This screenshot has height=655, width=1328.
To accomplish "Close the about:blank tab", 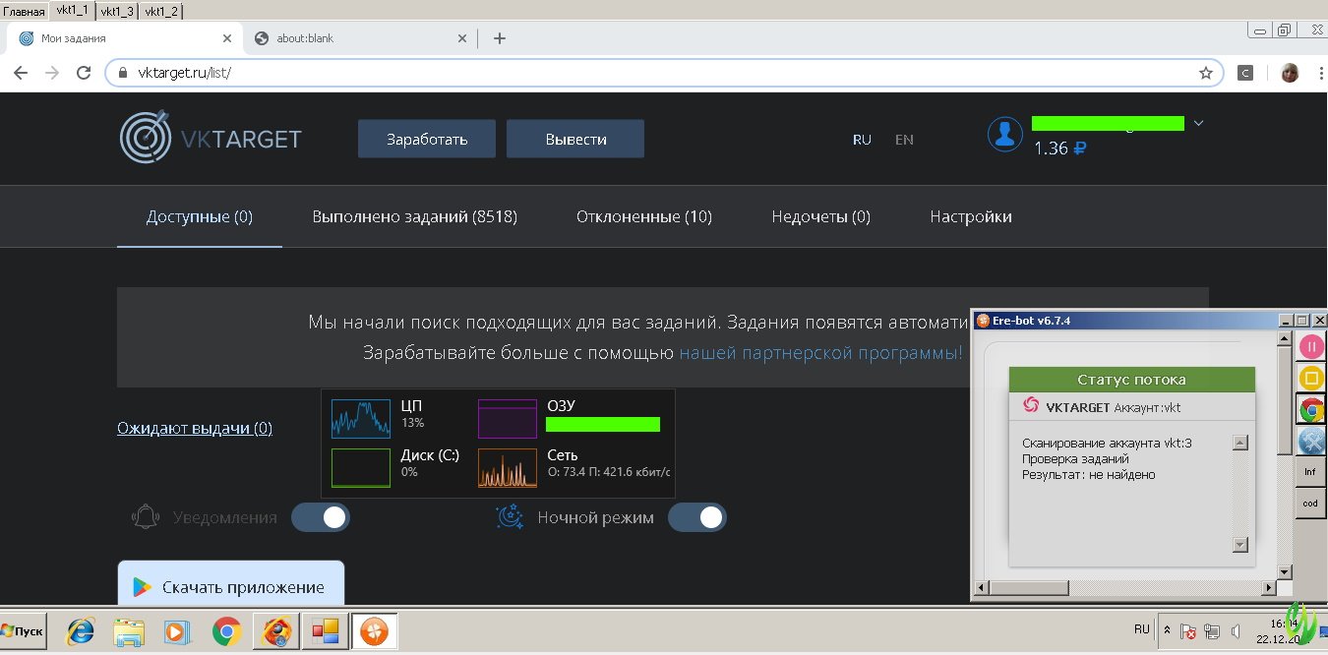I will click(463, 38).
